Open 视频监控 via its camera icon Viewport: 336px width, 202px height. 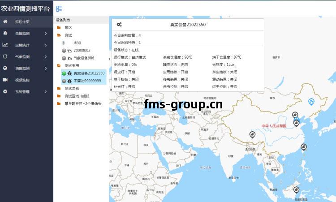click(x=5, y=80)
